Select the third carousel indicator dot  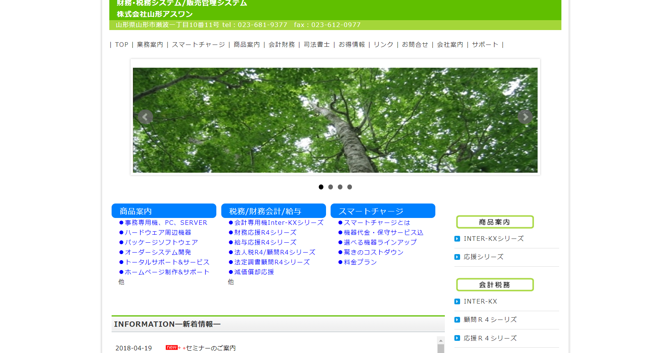click(340, 187)
